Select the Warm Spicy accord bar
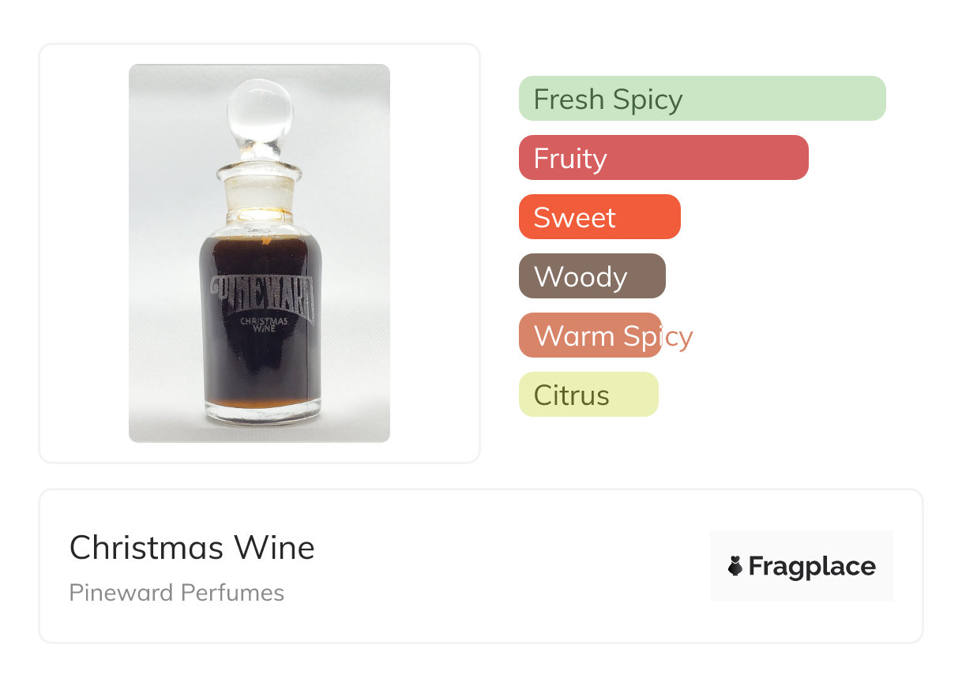 coord(590,335)
